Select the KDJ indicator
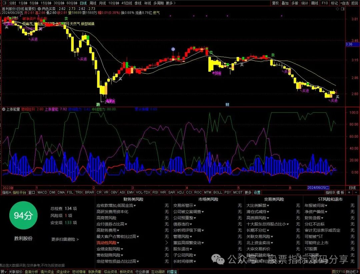This screenshot has height=274, width=360. tap(180, 192)
